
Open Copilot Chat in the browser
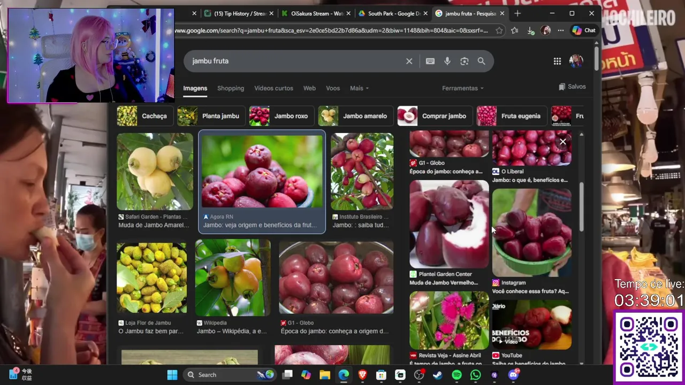click(x=584, y=30)
